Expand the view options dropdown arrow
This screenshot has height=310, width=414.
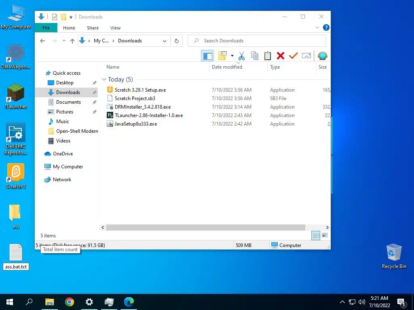pyautogui.click(x=232, y=56)
